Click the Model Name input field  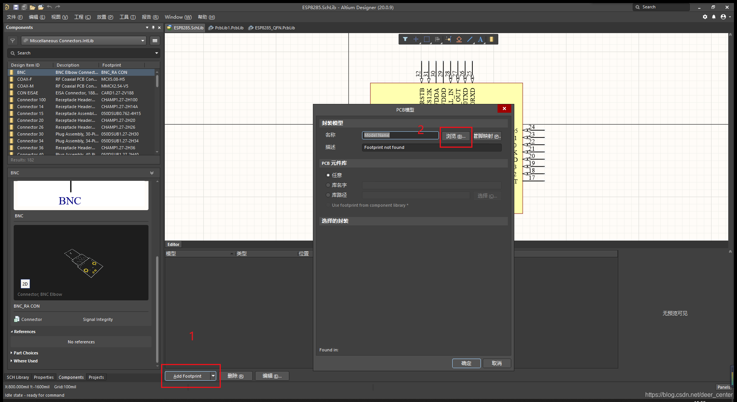coord(400,135)
